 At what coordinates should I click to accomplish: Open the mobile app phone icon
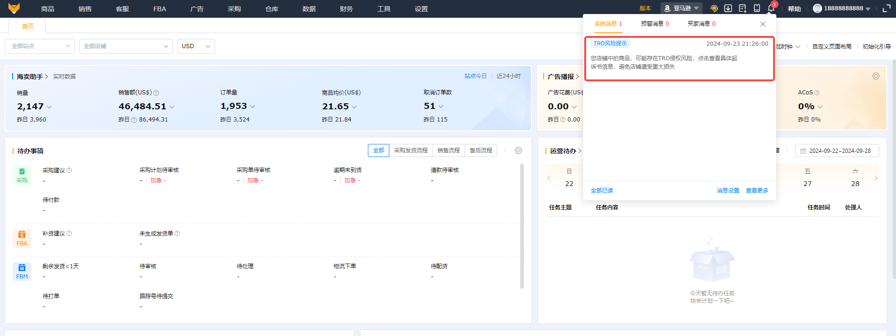pos(757,8)
